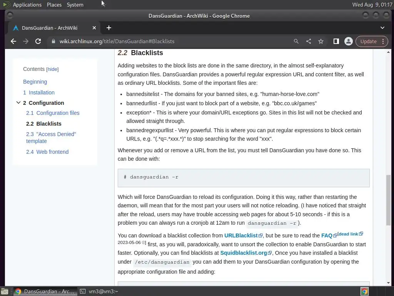This screenshot has height=296, width=394.
Task: Click the dansguardian -r code block
Action: click(244, 178)
